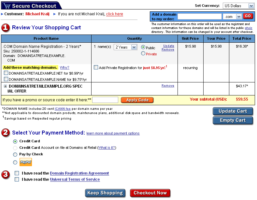Click the Unit Price column header
The width and height of the screenshot is (257, 200).
click(x=190, y=38)
